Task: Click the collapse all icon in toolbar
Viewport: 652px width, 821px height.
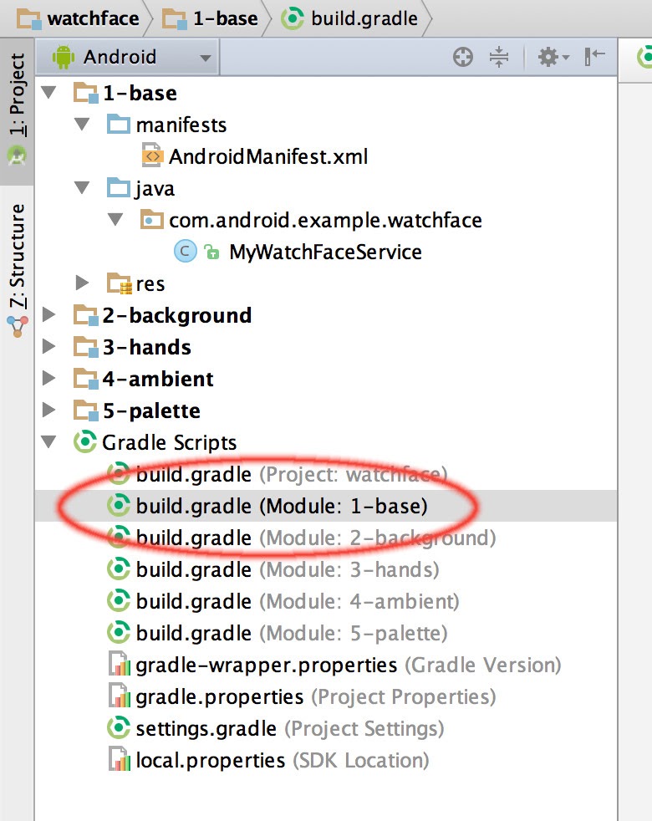Action: 499,58
